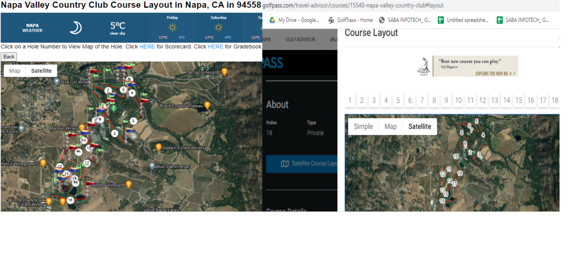Open hole 1 tab in GolfPass Course Layout
This screenshot has height=259, width=584.
(x=350, y=100)
